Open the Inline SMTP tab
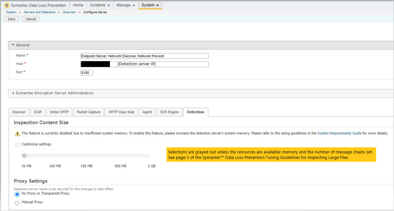Viewport: 394px width, 211px height. (x=59, y=112)
